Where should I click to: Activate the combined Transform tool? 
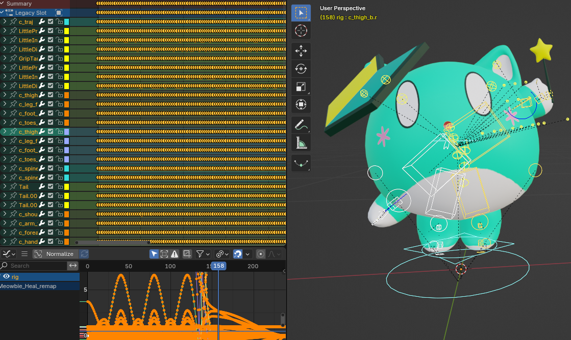click(301, 104)
